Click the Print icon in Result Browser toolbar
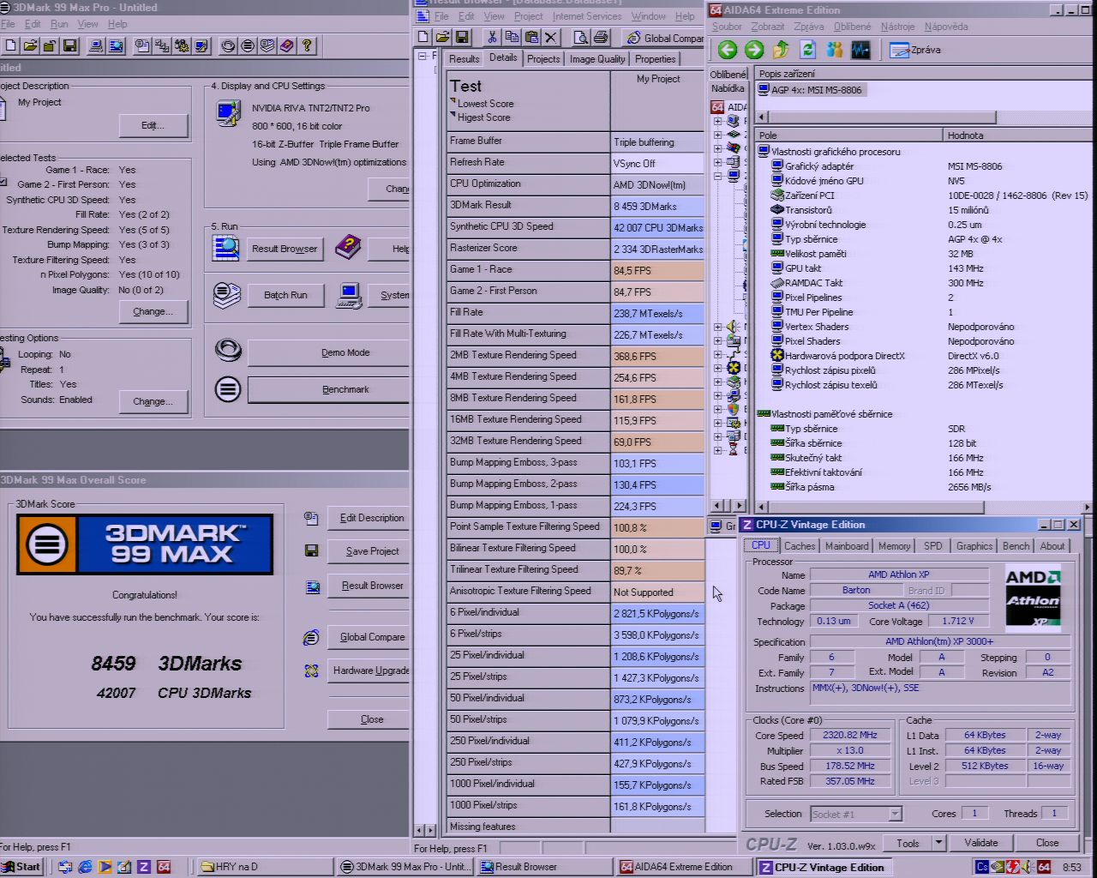The height and width of the screenshot is (878, 1097). 601,37
